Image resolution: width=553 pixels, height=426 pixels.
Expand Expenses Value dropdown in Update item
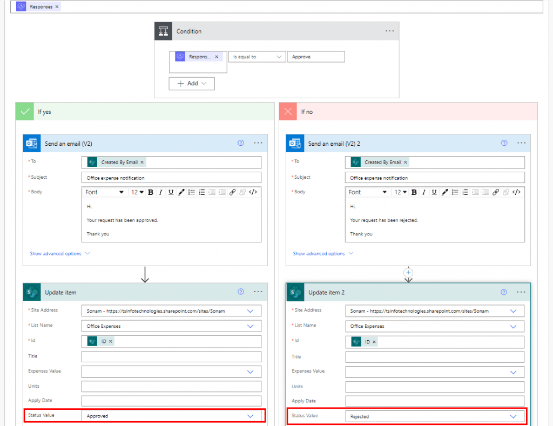(x=251, y=372)
